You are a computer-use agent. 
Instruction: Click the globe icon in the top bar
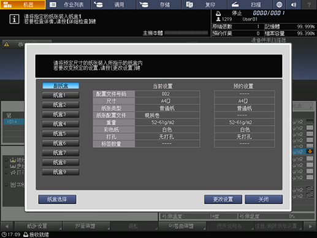[279, 4]
